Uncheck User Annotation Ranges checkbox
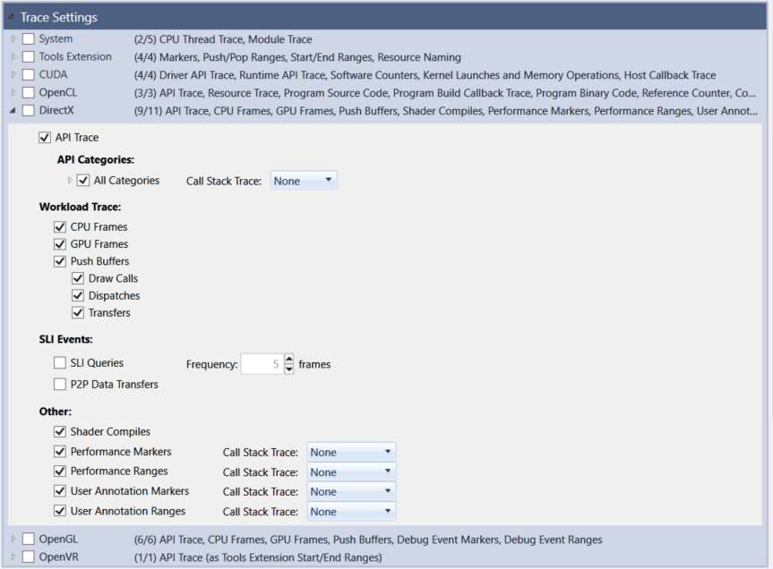This screenshot has height=569, width=773. (60, 511)
